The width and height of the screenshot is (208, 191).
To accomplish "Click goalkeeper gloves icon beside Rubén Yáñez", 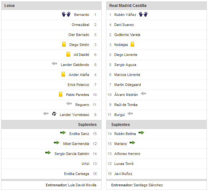I will pos(143,14).
